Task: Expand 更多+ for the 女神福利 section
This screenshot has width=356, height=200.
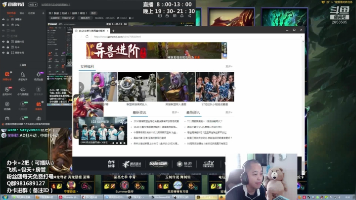Action: 229,66
